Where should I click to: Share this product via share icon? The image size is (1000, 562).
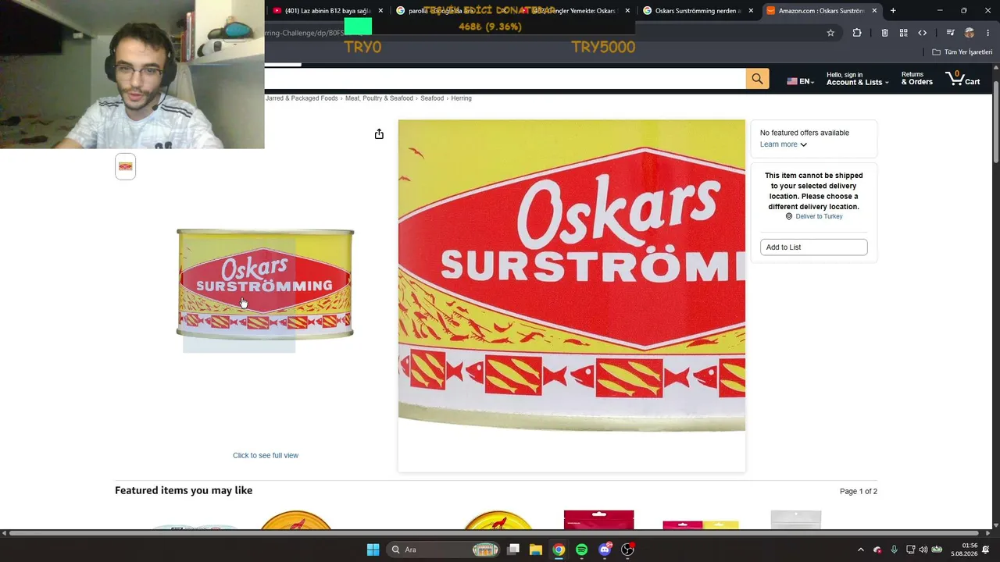point(379,134)
